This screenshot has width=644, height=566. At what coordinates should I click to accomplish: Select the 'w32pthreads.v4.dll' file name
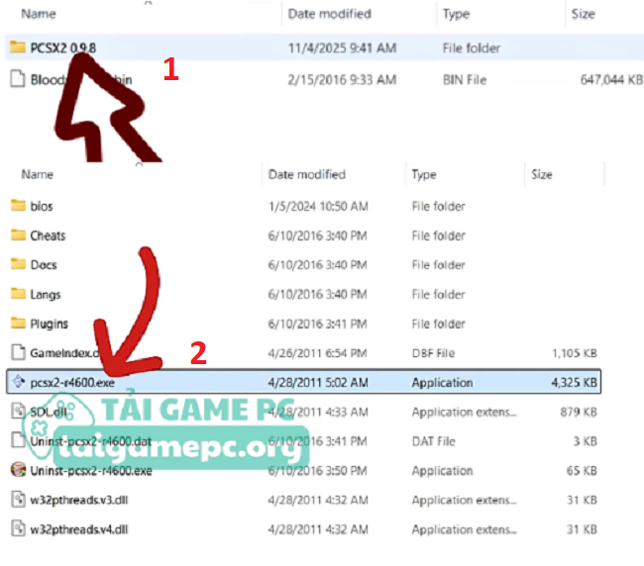point(79,529)
